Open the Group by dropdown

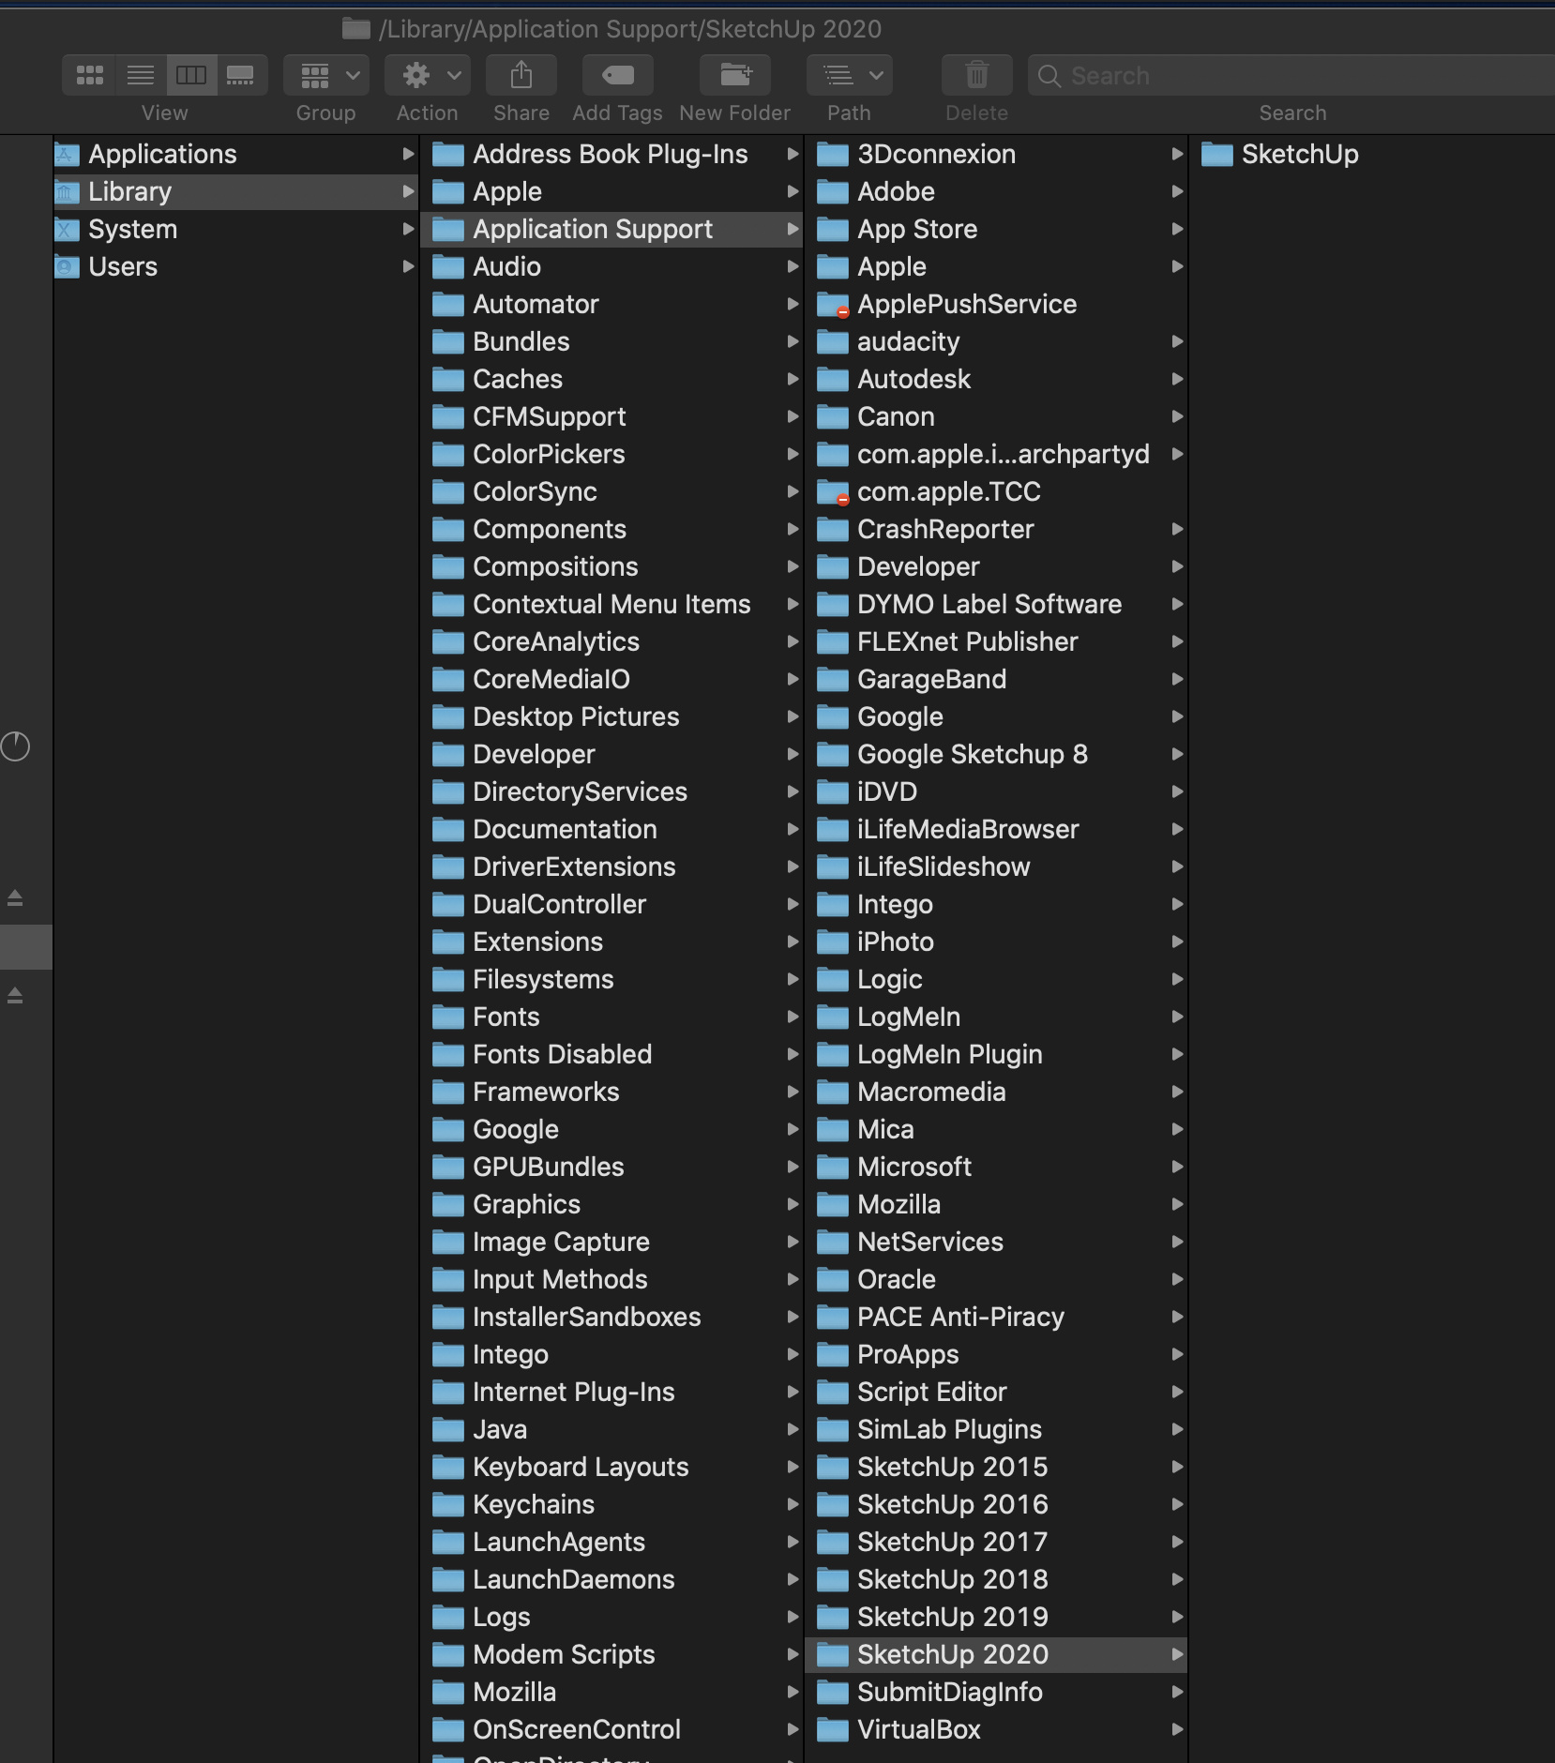(x=326, y=75)
